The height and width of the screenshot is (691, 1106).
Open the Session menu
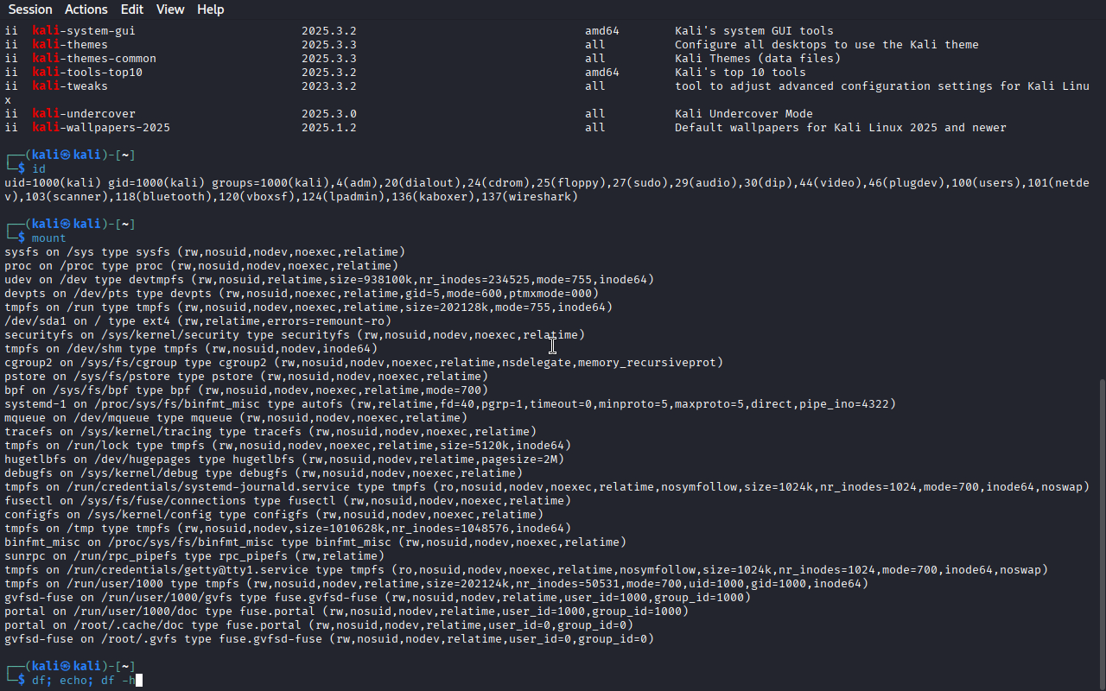pos(30,10)
